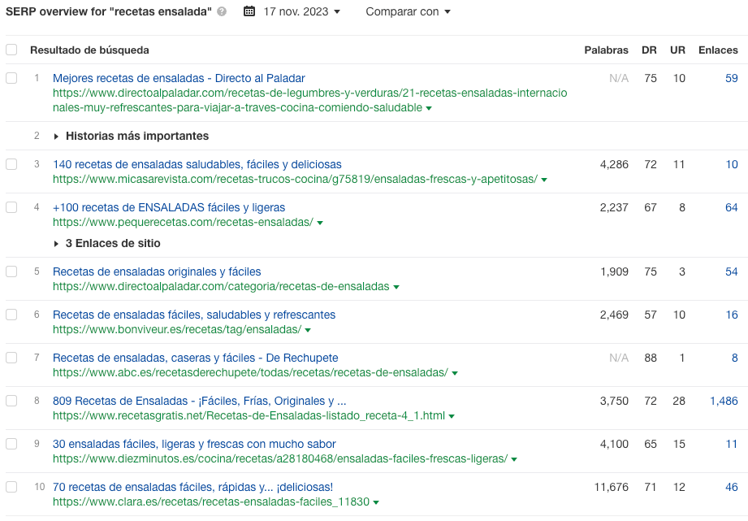748x521 pixels.
Task: Check the bonviveur.es result row
Action: click(x=11, y=314)
